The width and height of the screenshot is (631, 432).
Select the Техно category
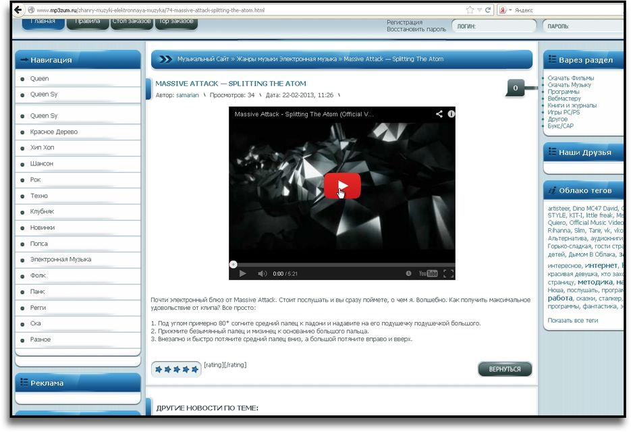[x=38, y=196]
